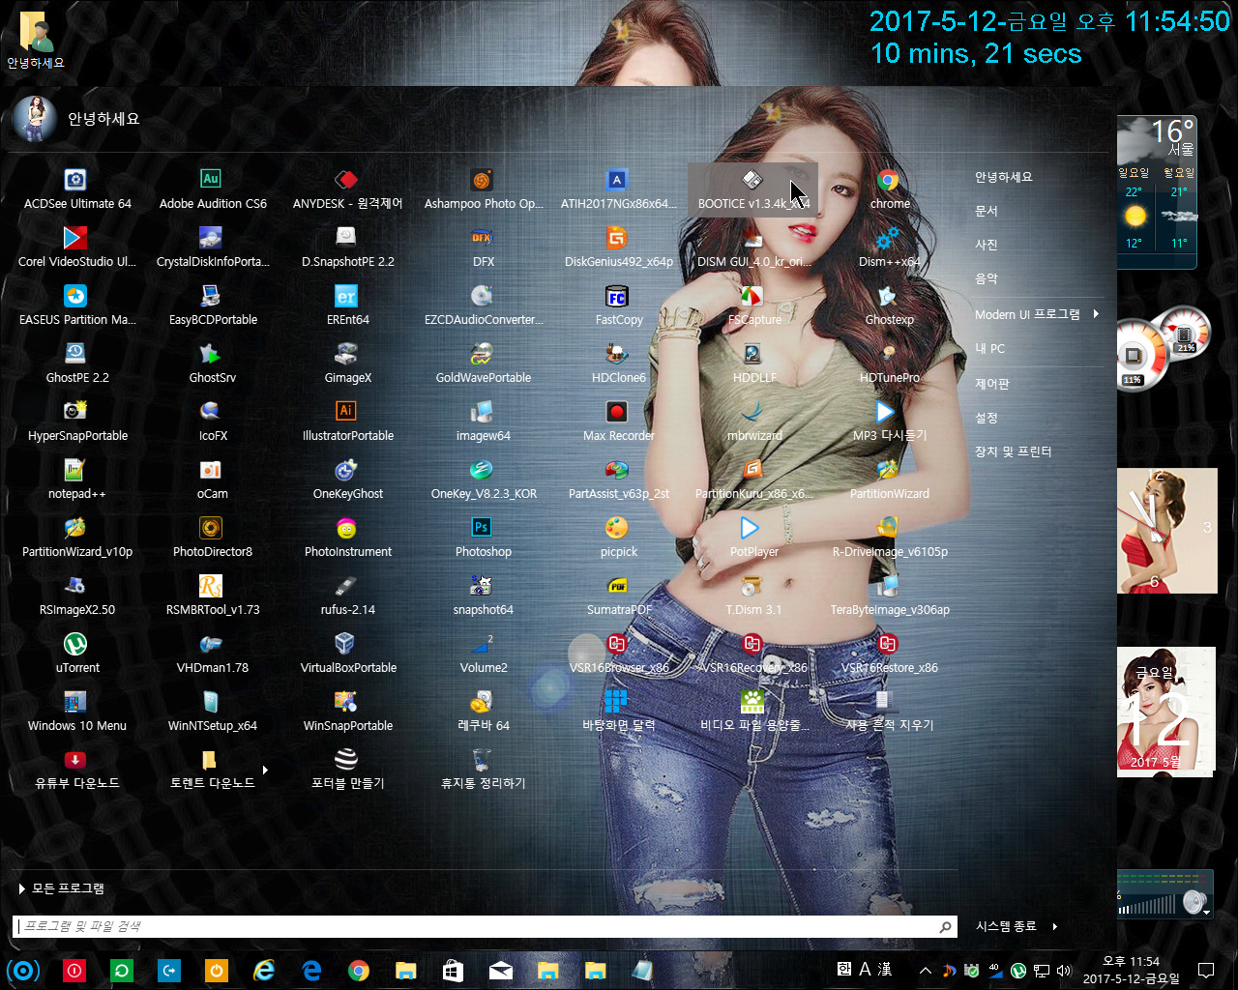The height and width of the screenshot is (990, 1238).
Task: Open 장치 및 프린터
Action: pos(1013,451)
